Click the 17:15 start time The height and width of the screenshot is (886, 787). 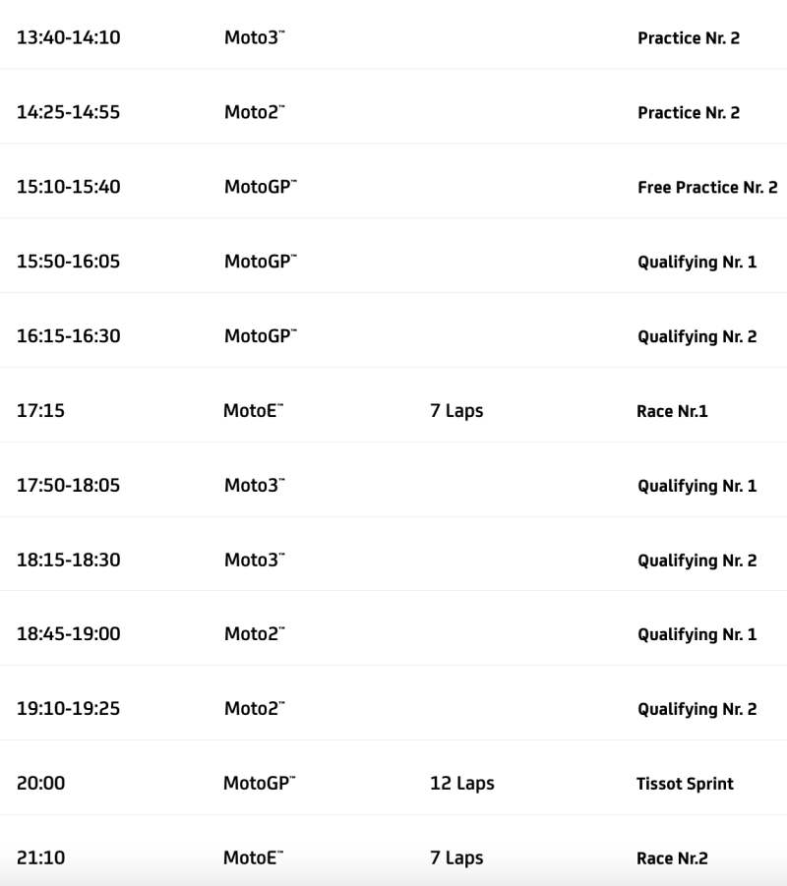(x=40, y=411)
